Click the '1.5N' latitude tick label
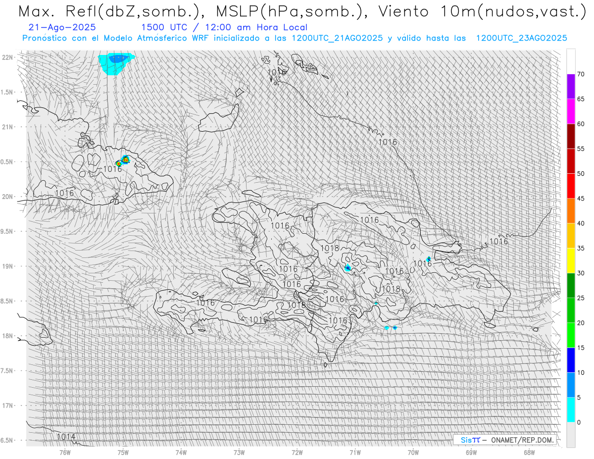594x459 pixels. pyautogui.click(x=7, y=92)
